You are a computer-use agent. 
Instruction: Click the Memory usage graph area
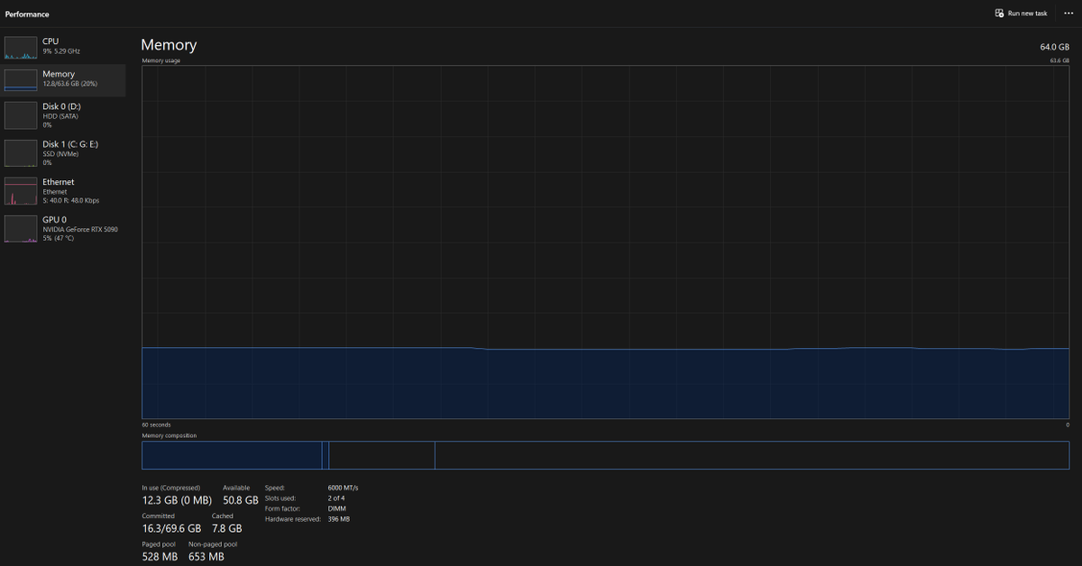[x=606, y=242]
